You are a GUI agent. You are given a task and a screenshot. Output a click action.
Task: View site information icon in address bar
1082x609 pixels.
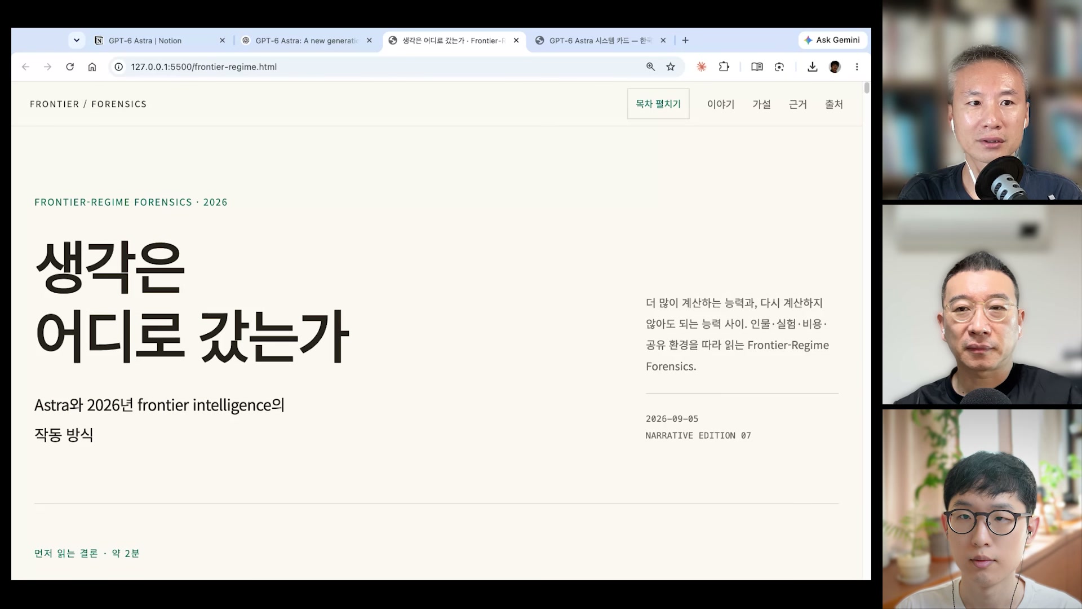click(x=119, y=67)
